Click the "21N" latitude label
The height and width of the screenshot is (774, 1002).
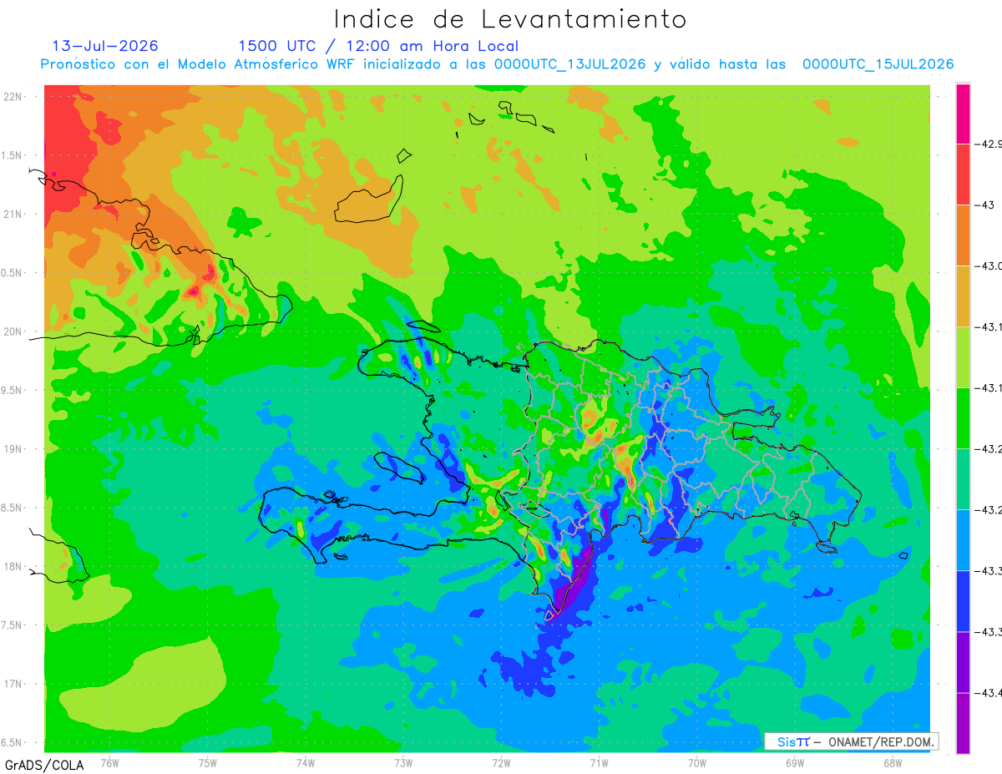pos(13,214)
